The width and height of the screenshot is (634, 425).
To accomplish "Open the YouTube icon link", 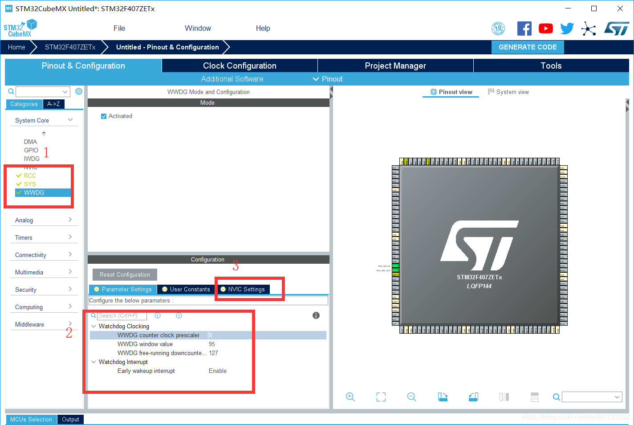I will [x=546, y=29].
